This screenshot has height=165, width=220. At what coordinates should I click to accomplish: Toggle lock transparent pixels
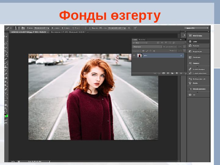[143, 51]
